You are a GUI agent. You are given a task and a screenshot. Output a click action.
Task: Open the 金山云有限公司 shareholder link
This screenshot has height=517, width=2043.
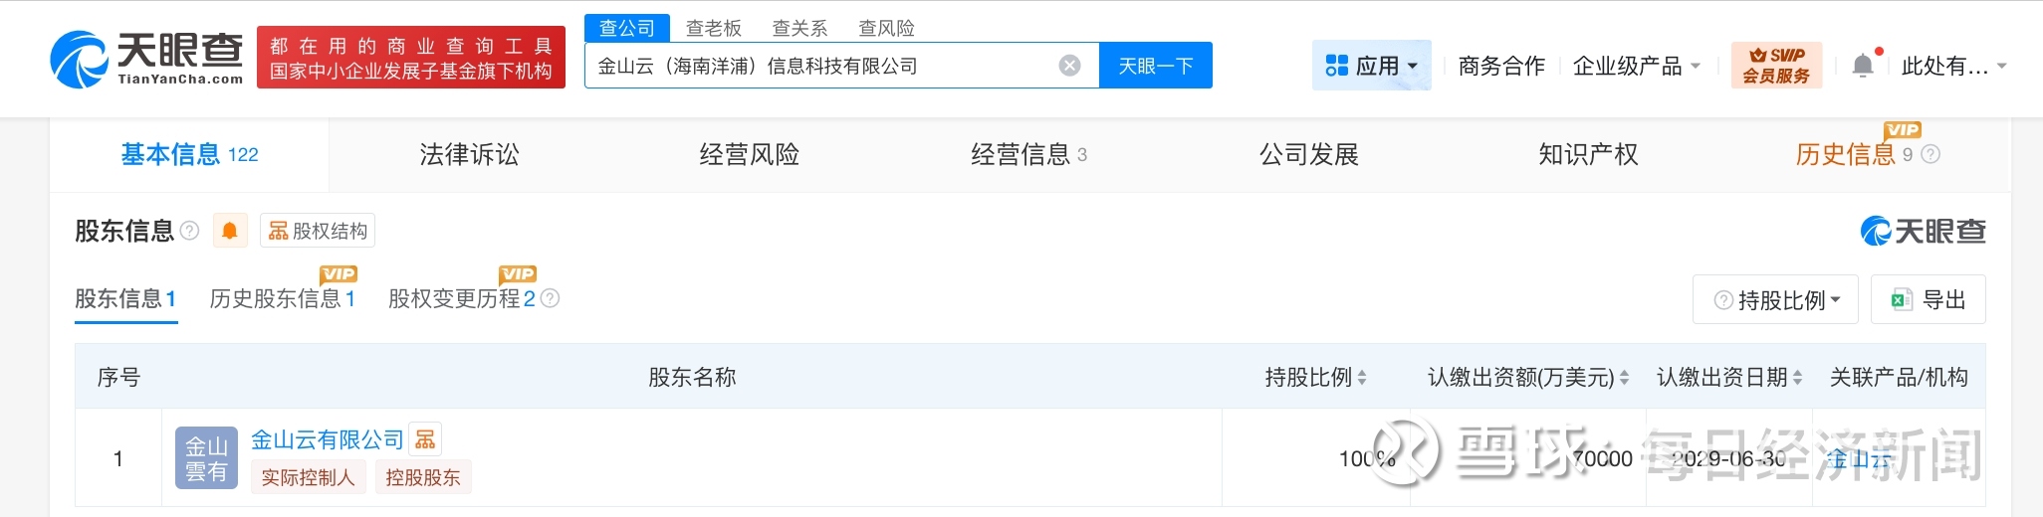point(327,439)
